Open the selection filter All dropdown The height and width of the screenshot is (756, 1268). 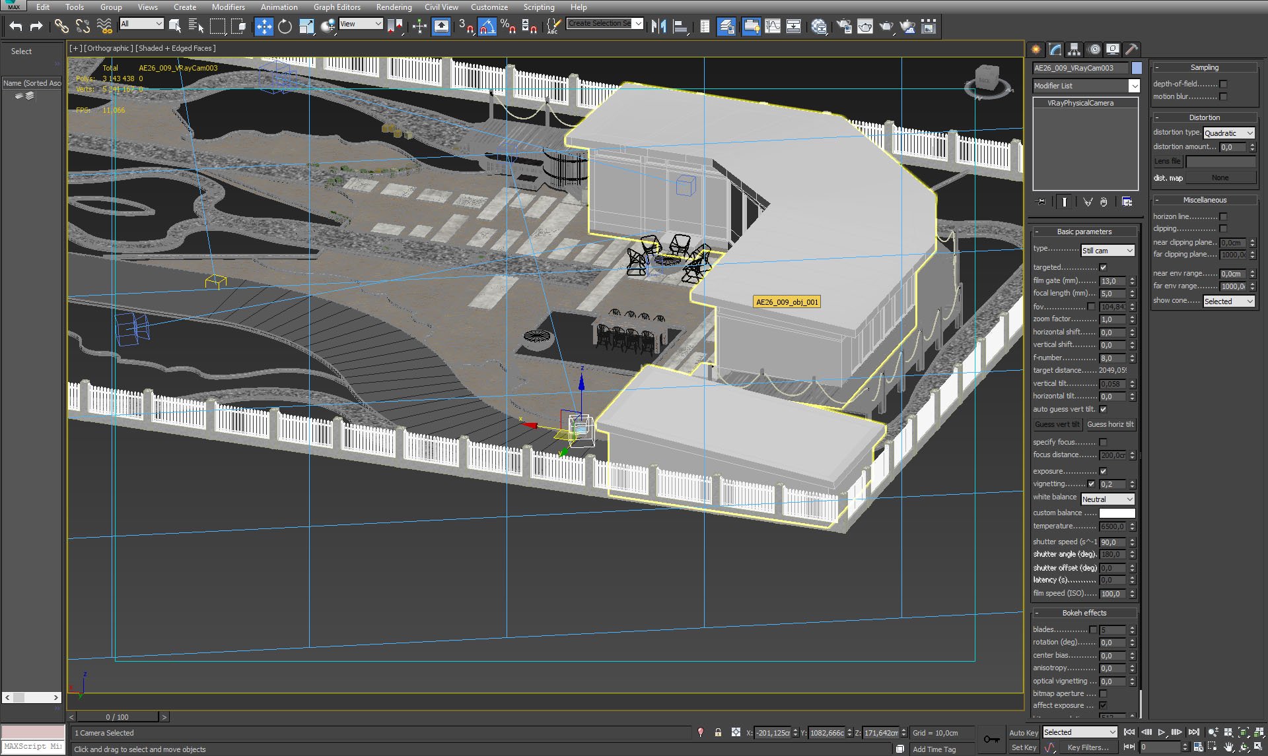(141, 24)
